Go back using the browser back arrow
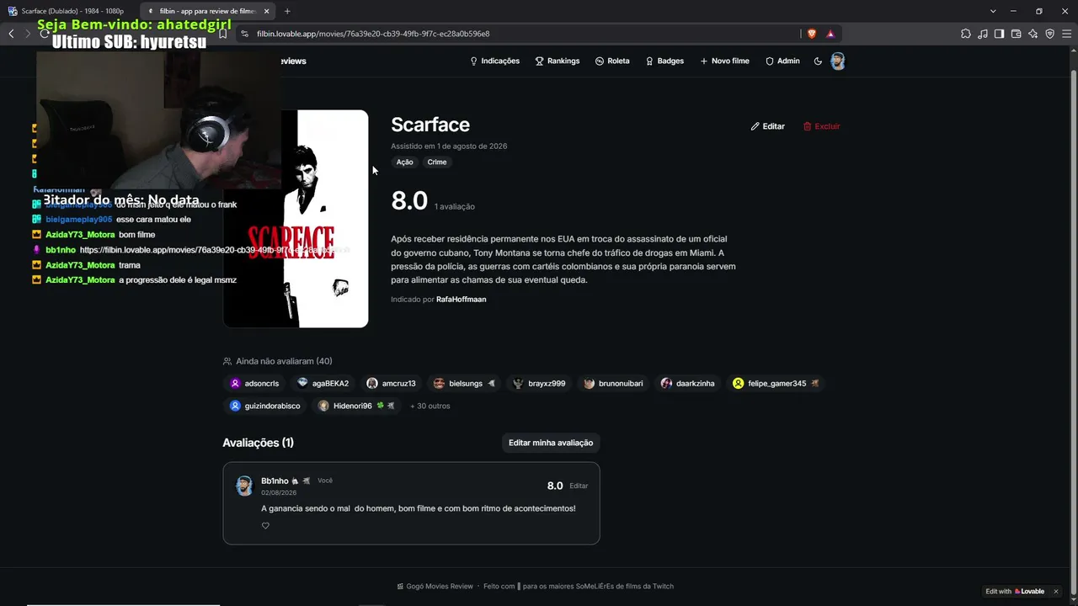The width and height of the screenshot is (1078, 606). [x=11, y=34]
